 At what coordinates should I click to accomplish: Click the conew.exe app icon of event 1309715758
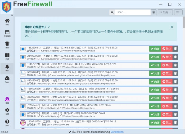[23, 123]
